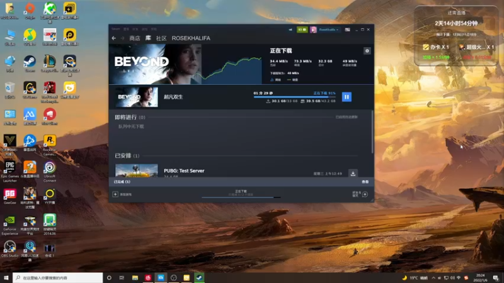Open the downloads settings gear icon
504x283 pixels.
point(367,51)
